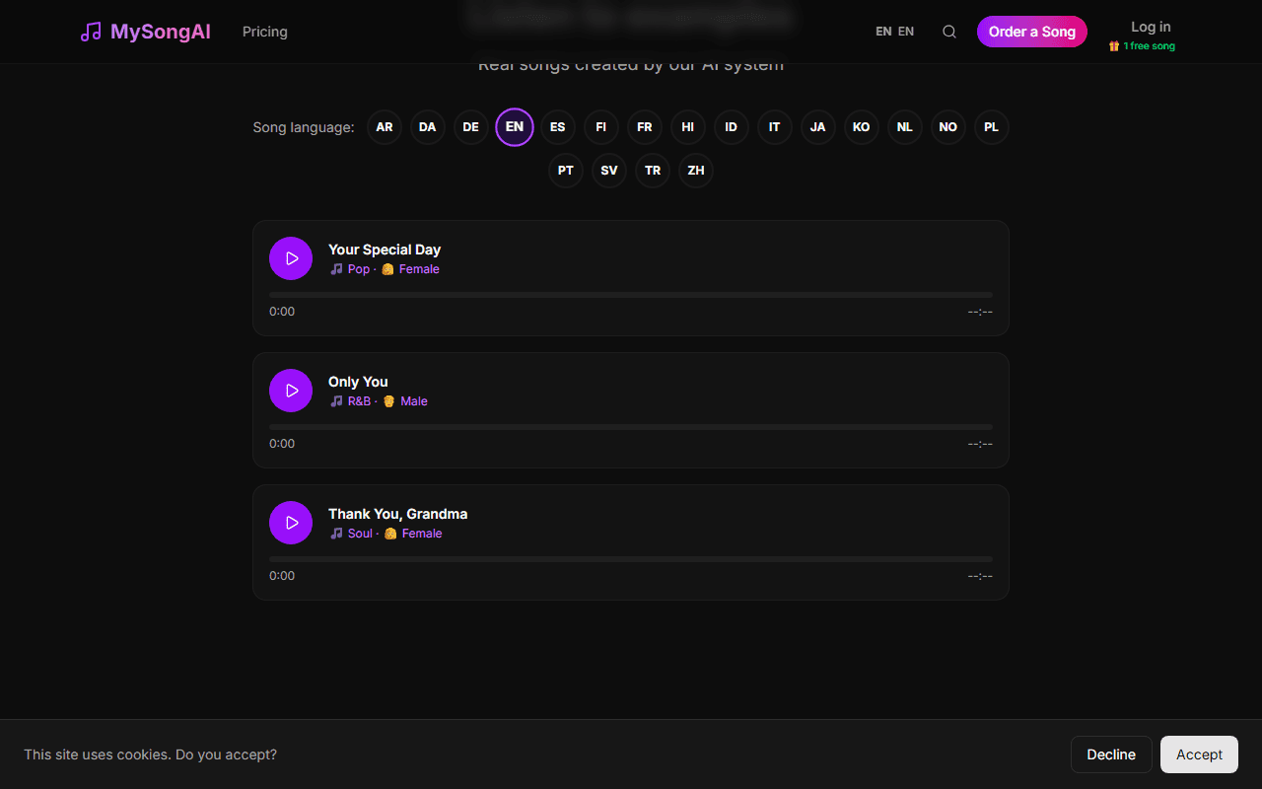Screen dimensions: 1262x789
Task: Click the search magnifier icon
Action: (x=949, y=32)
